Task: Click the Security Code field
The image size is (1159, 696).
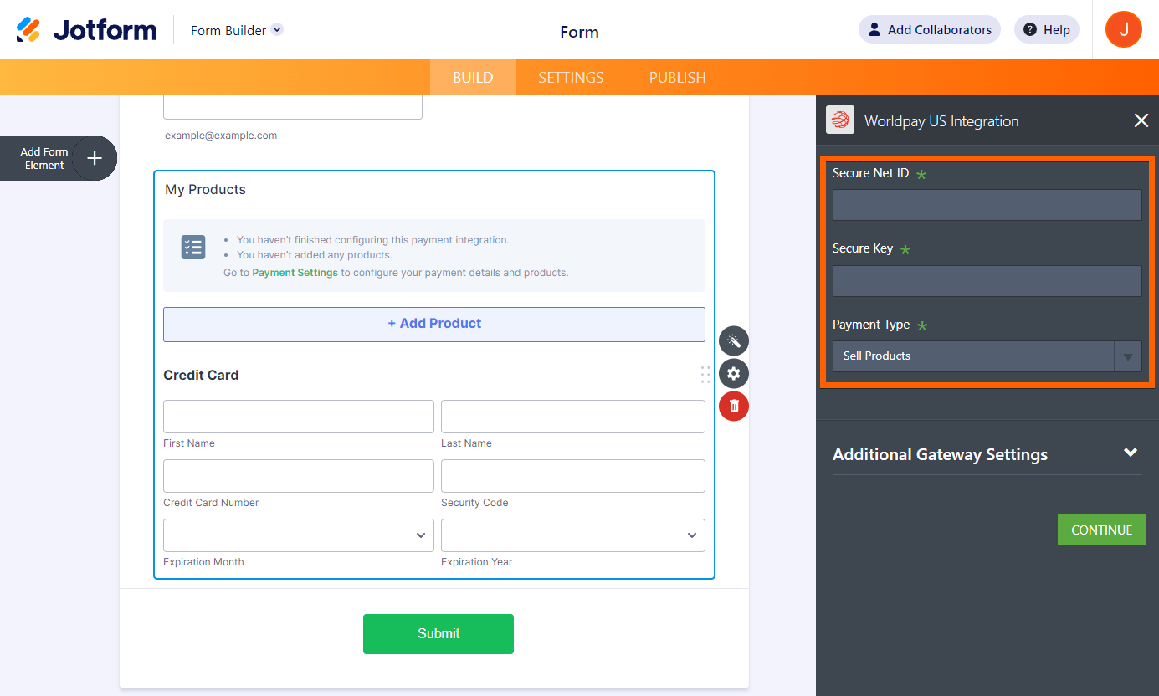Action: click(x=573, y=476)
